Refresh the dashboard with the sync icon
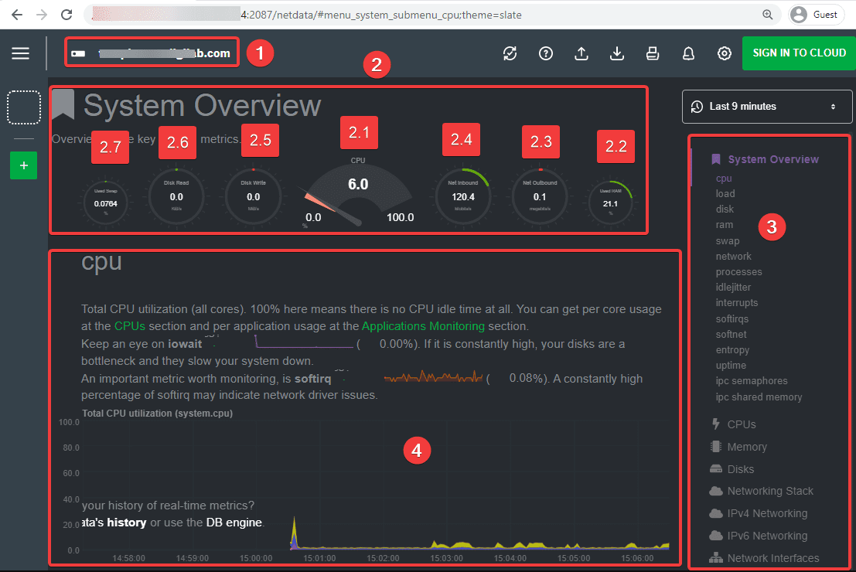The height and width of the screenshot is (572, 856). point(510,53)
